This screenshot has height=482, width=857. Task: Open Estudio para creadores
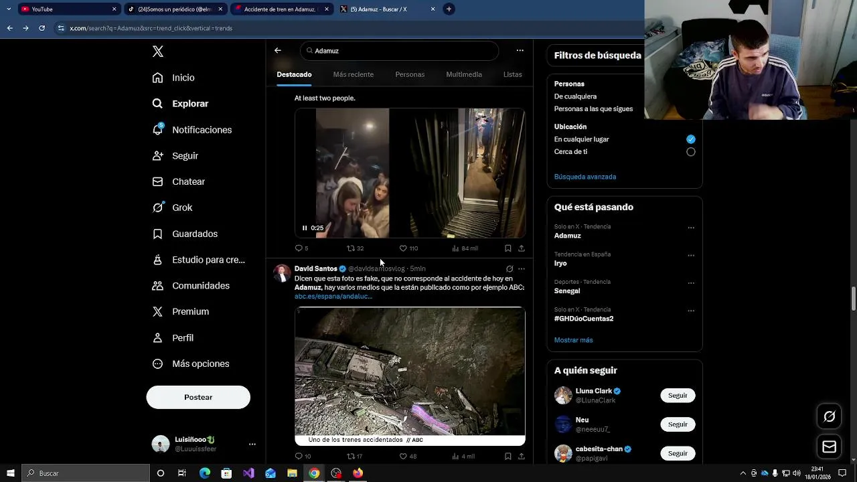pos(199,260)
